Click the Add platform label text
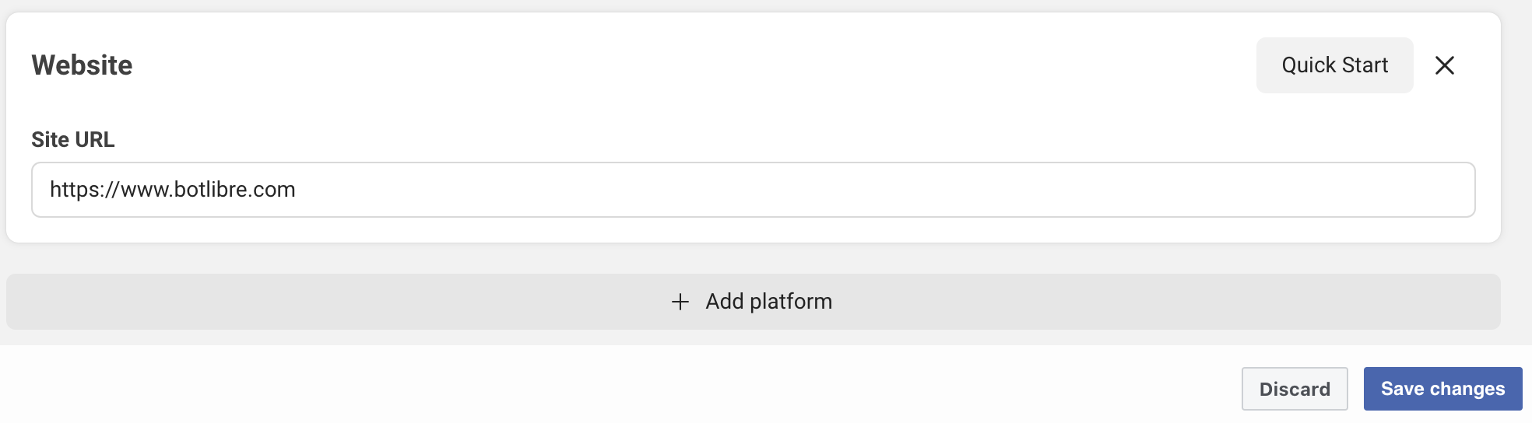This screenshot has width=1532, height=423. (x=768, y=302)
